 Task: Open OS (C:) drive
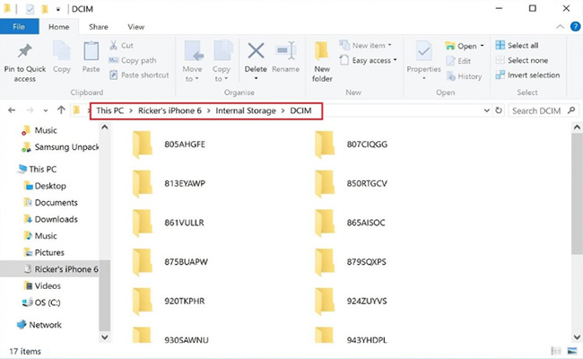[41, 302]
